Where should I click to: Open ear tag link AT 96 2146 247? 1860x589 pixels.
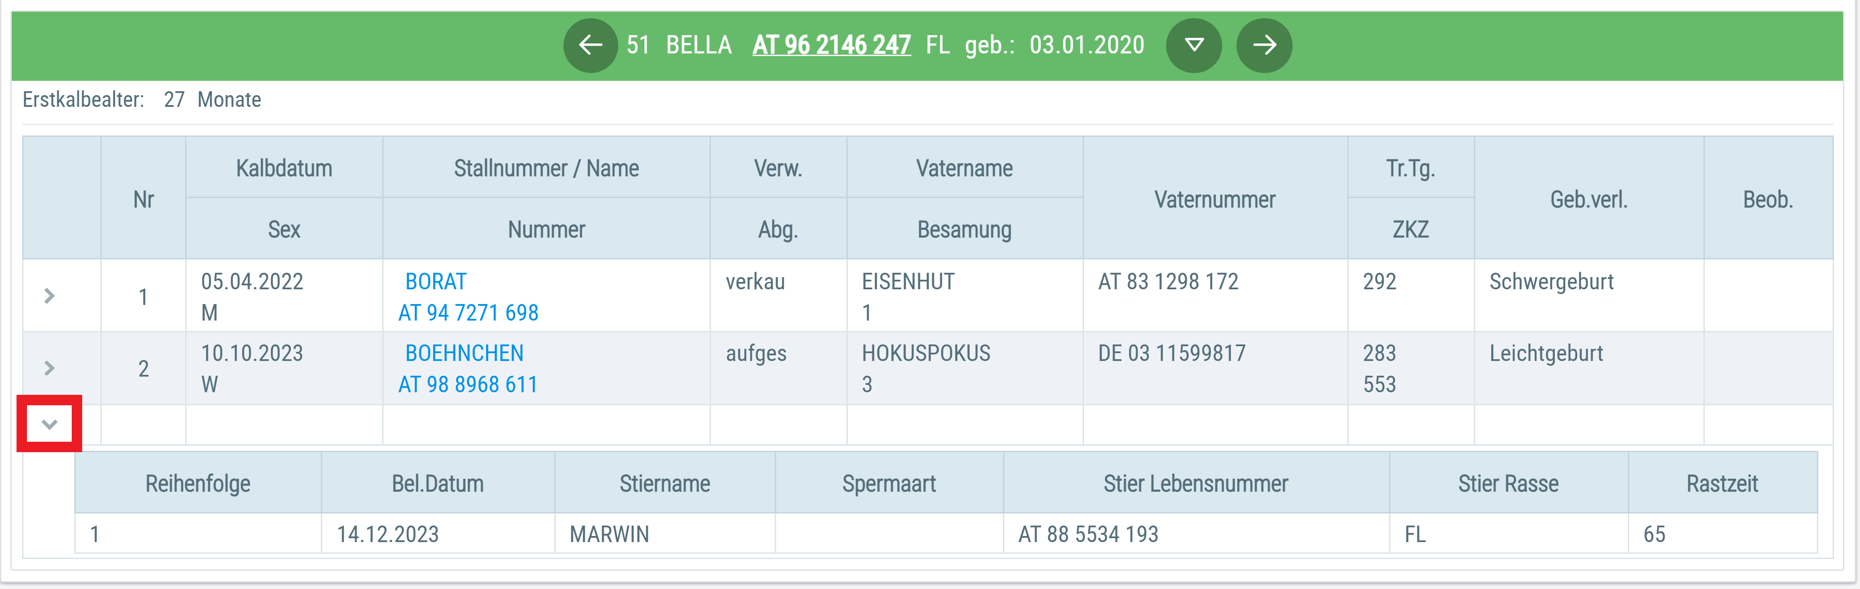pyautogui.click(x=831, y=45)
